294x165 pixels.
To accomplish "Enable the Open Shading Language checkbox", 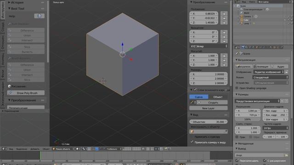I will (237, 88).
